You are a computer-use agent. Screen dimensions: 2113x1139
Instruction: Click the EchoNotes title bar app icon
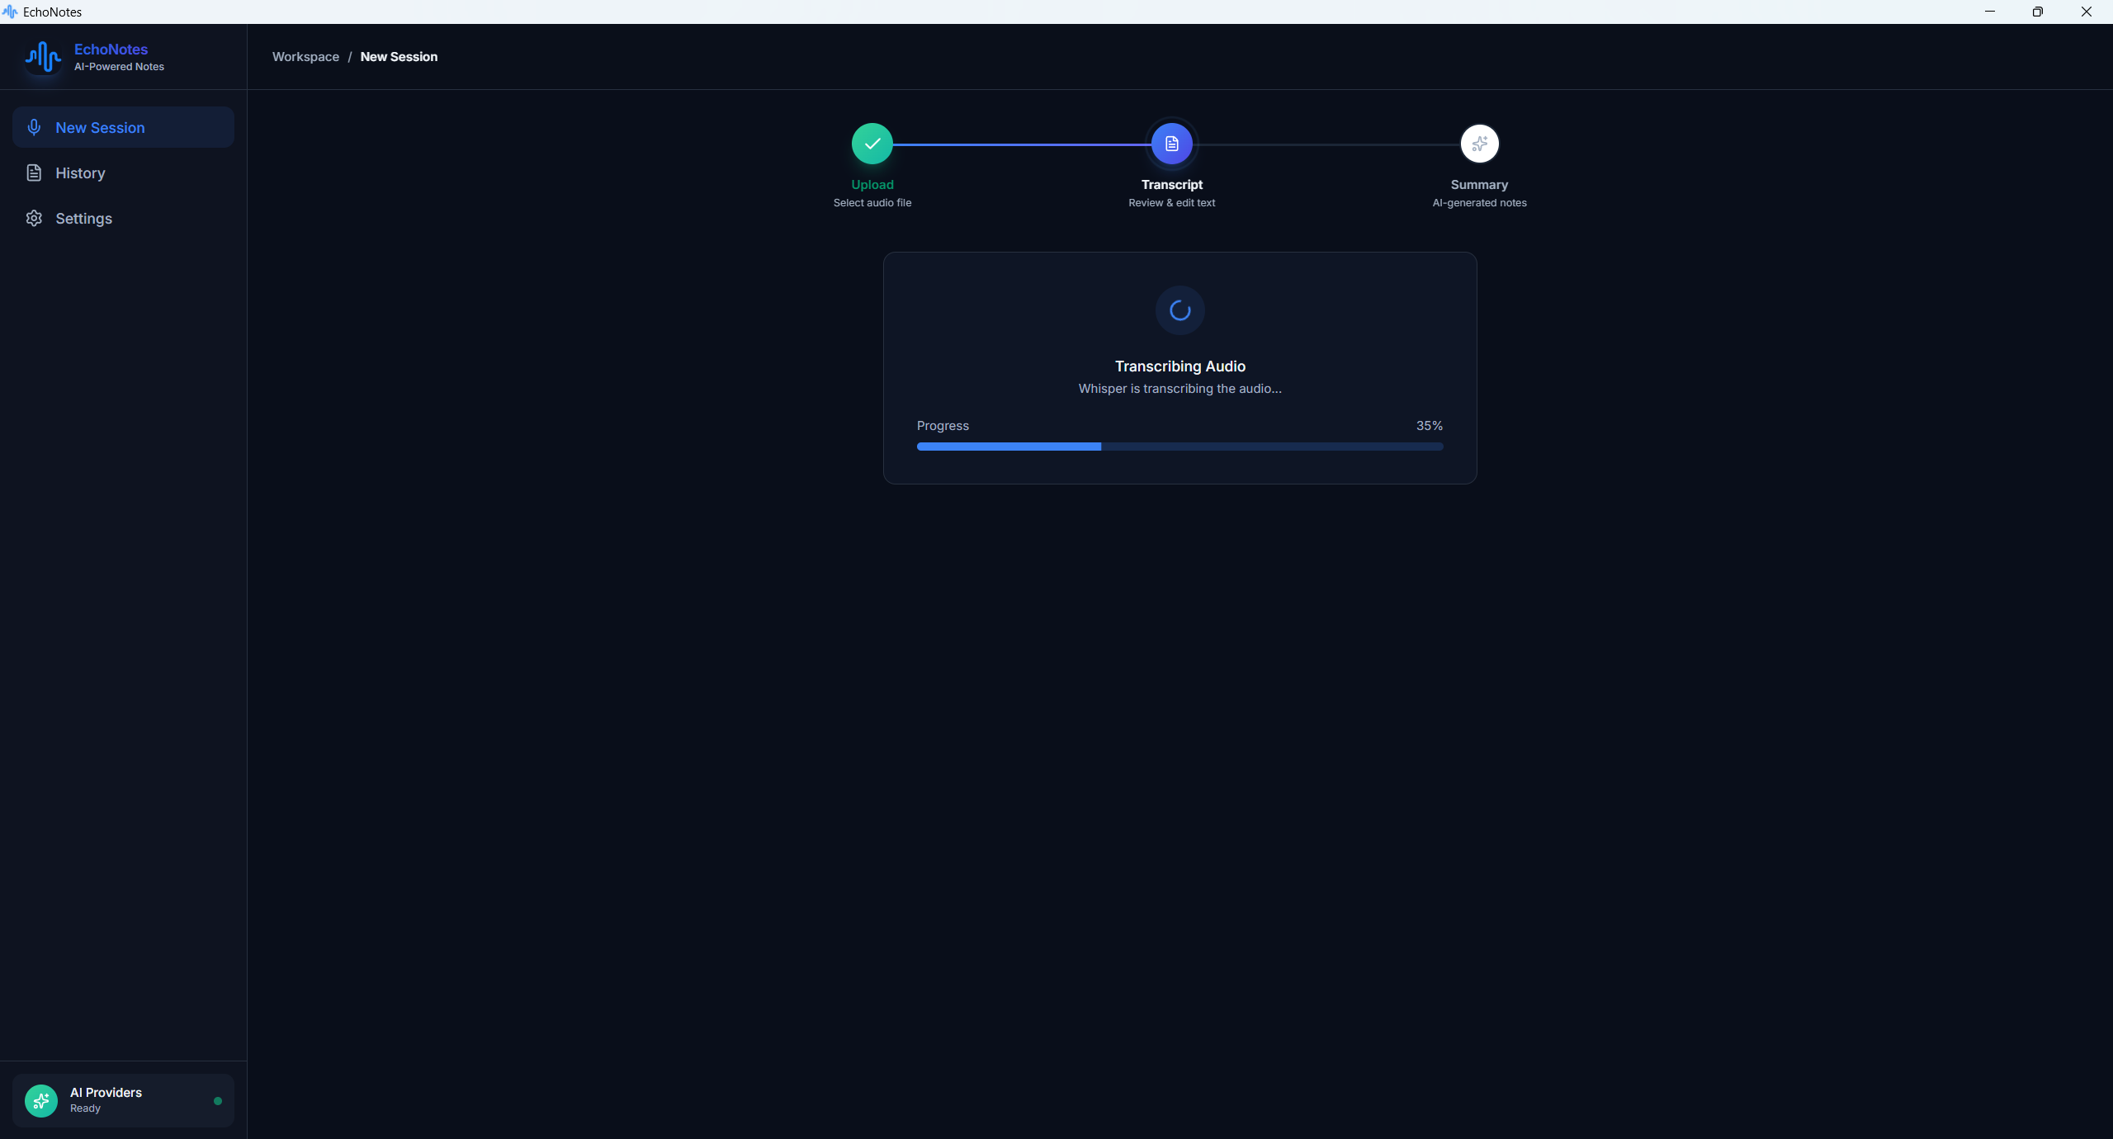10,12
